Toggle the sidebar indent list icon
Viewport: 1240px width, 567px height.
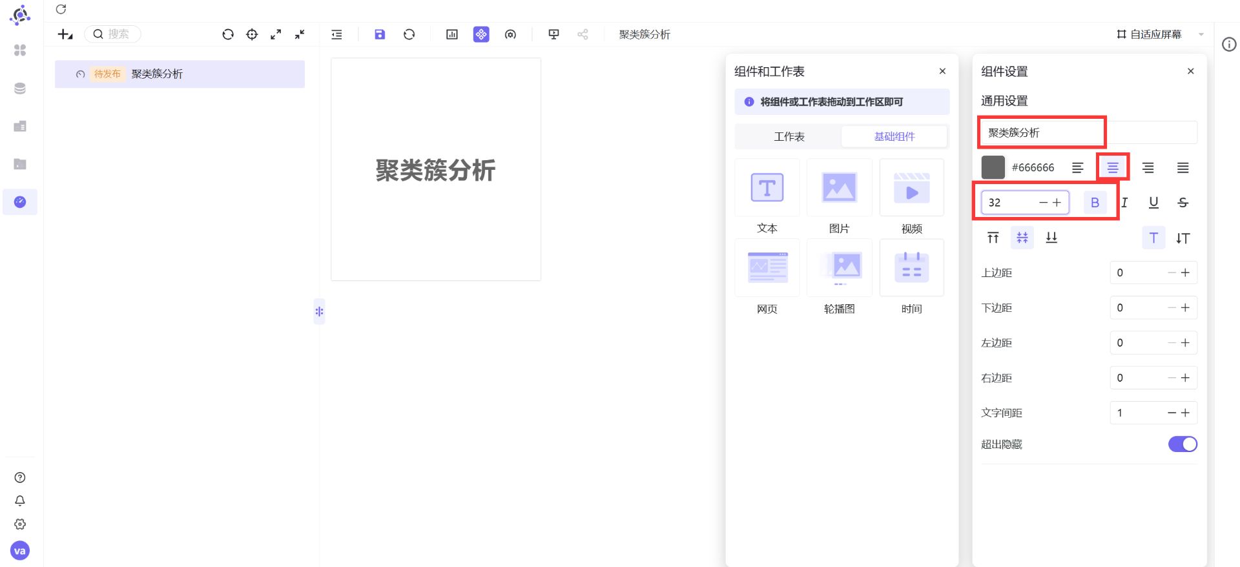(x=336, y=34)
